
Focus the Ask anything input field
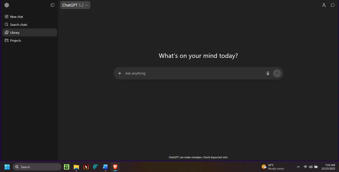[x=193, y=73]
